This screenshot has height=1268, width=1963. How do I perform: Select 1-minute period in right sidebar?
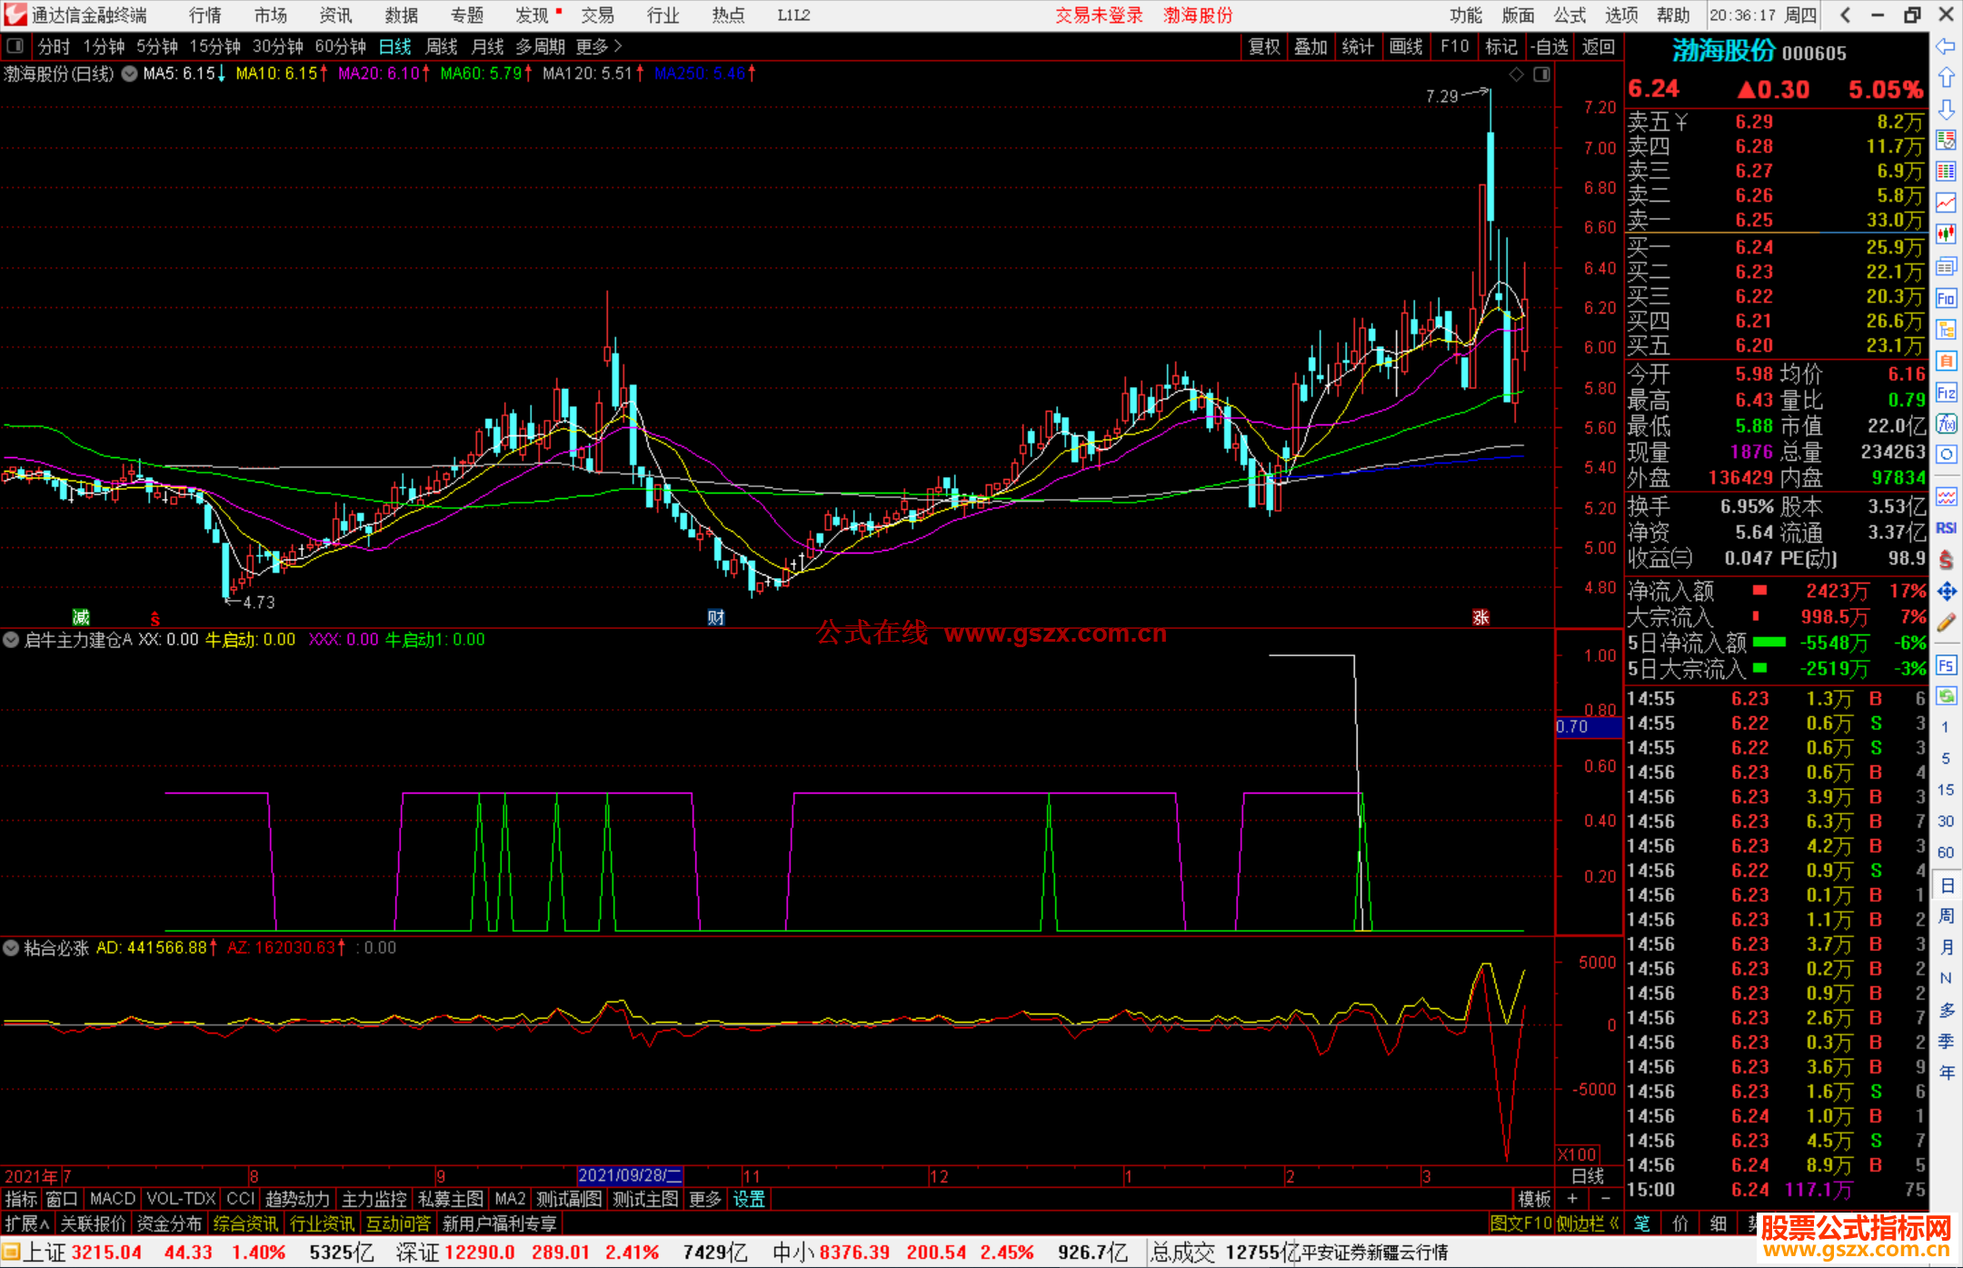pyautogui.click(x=1946, y=727)
